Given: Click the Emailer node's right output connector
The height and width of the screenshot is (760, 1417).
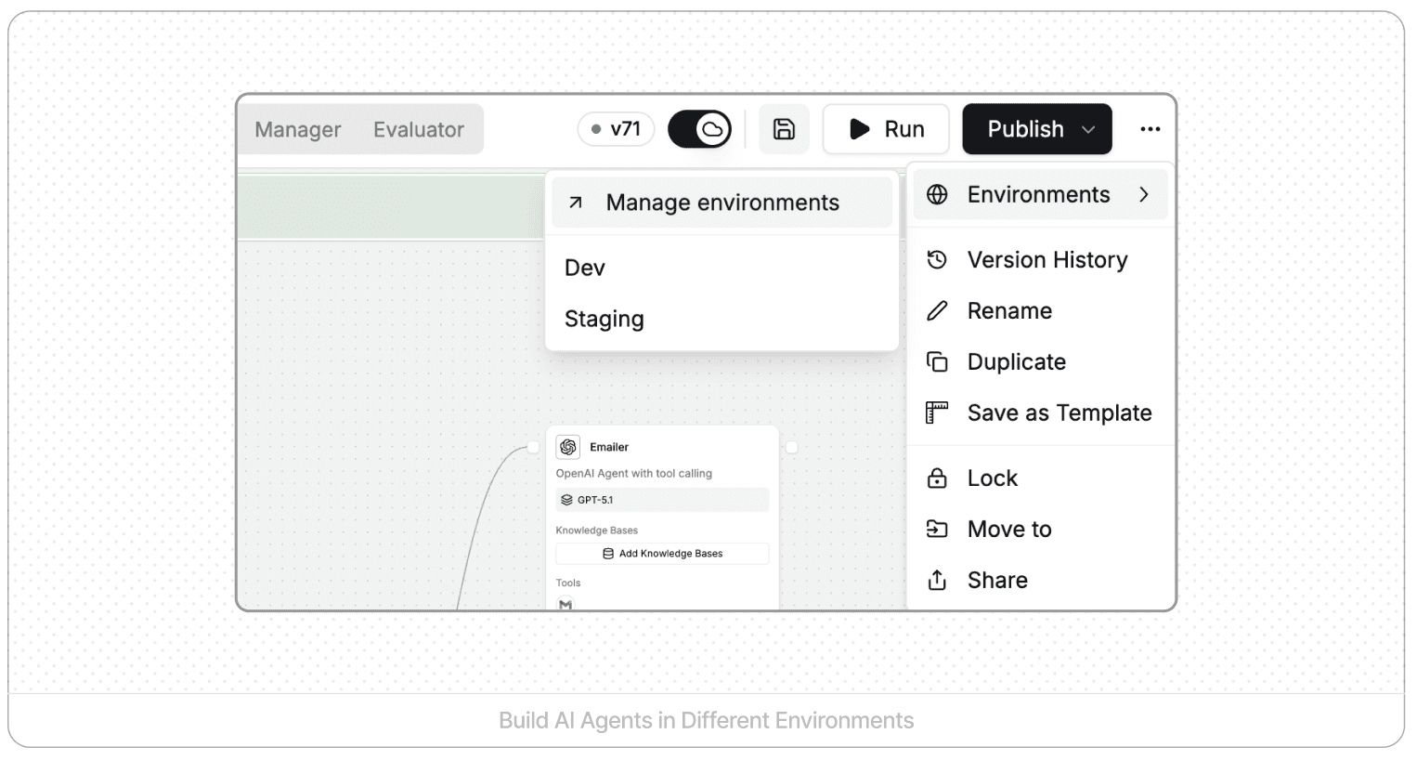Looking at the screenshot, I should coord(792,447).
